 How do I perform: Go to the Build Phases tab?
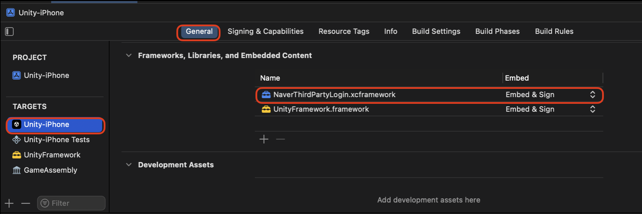coord(497,31)
